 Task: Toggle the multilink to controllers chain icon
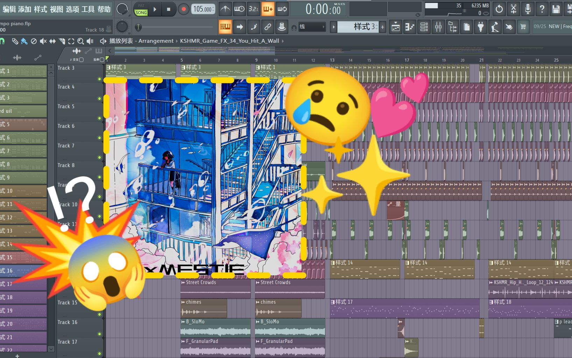[x=268, y=27]
